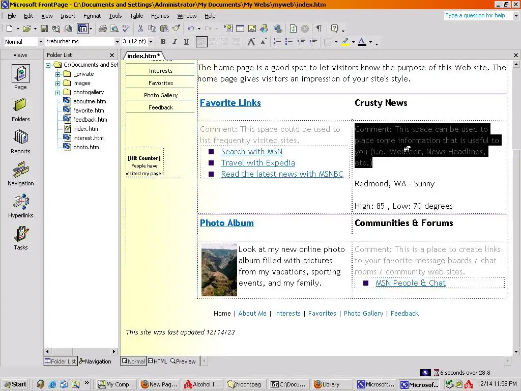Insert a table with the Insert Table icon
This screenshot has height=391, width=521.
click(x=240, y=29)
